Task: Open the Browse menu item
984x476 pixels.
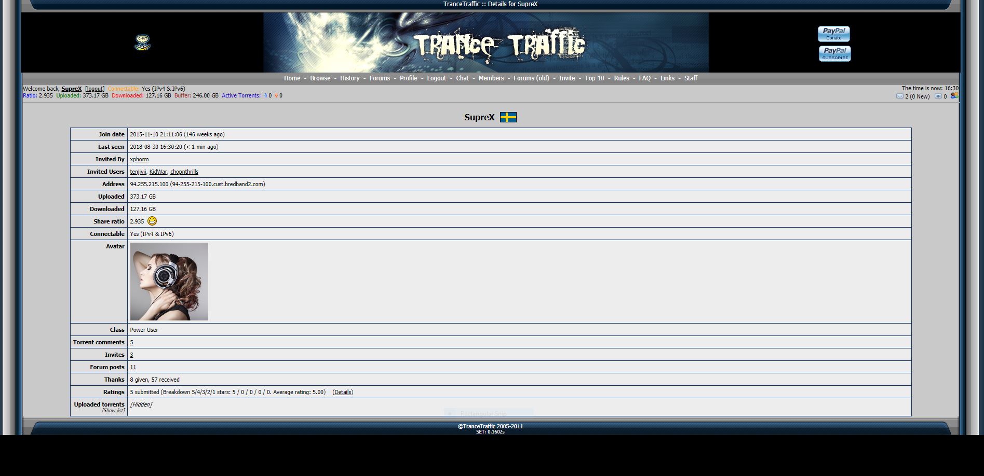Action: tap(320, 78)
